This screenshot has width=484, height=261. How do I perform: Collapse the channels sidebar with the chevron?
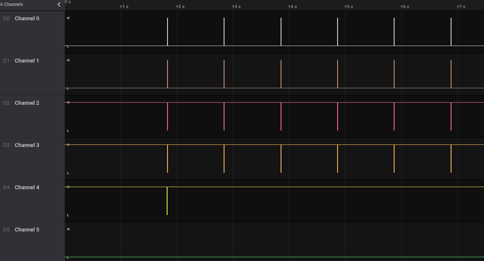coord(59,5)
